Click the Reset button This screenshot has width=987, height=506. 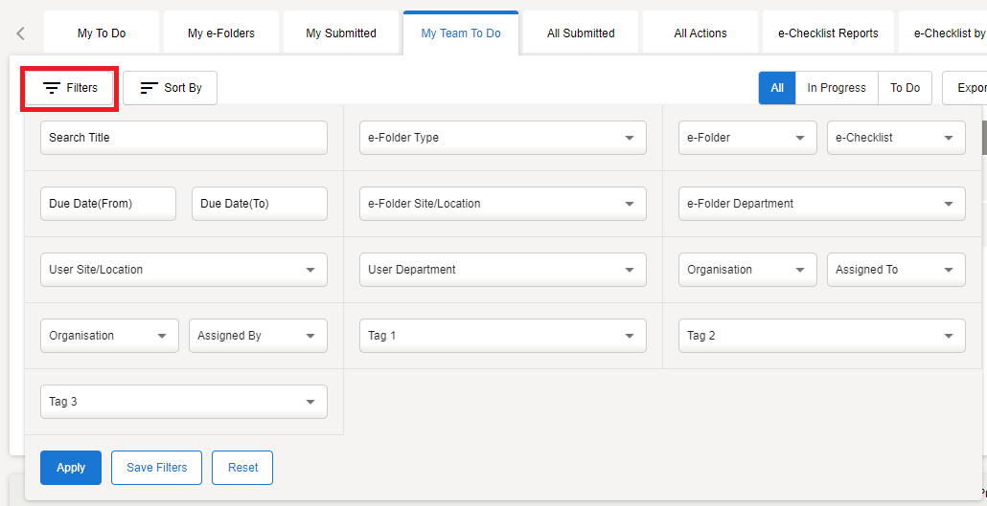(x=242, y=468)
